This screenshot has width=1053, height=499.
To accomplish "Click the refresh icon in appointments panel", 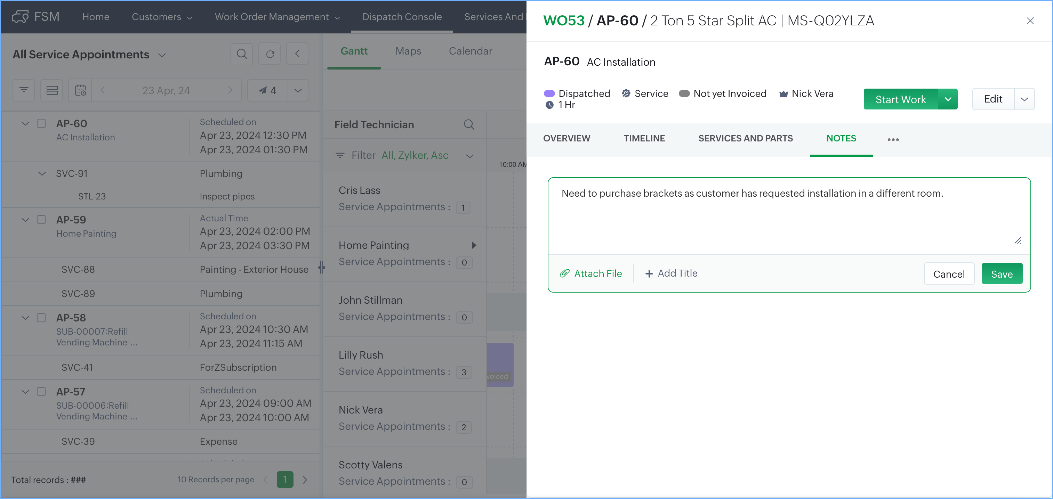I will pyautogui.click(x=270, y=54).
